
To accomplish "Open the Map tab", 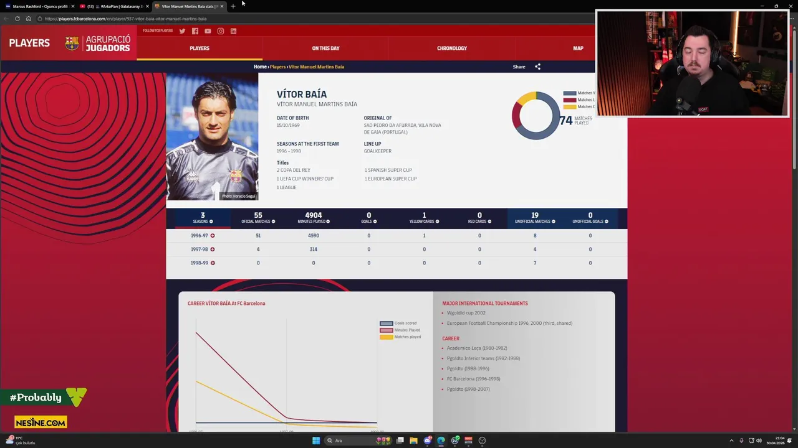I will 578,49.
